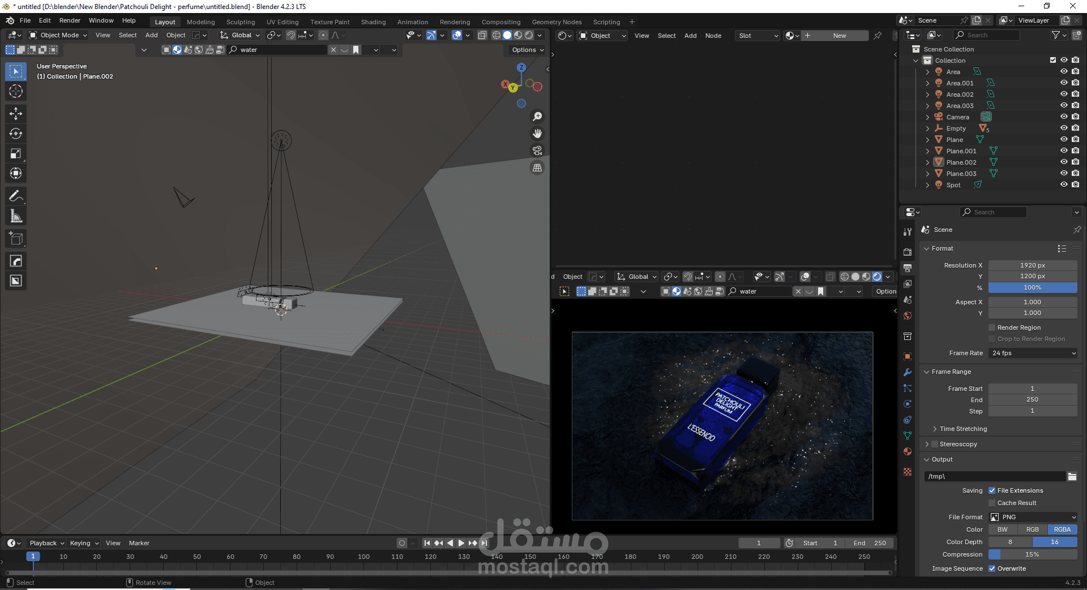The width and height of the screenshot is (1087, 590).
Task: Expand the Time Stretching section
Action: pos(963,429)
